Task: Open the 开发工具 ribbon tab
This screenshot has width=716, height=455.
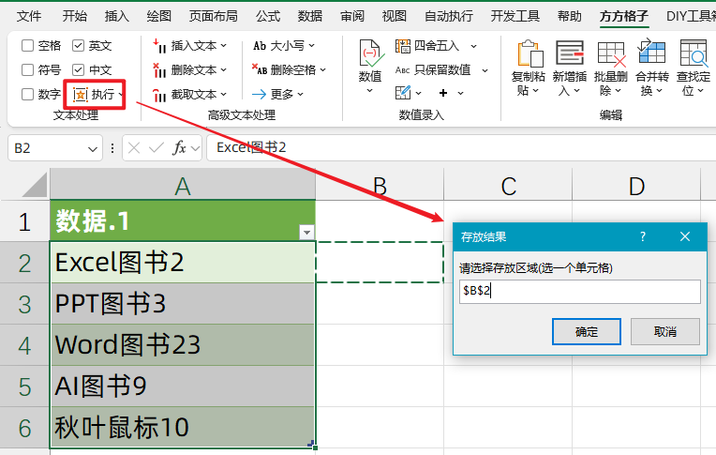Action: (x=515, y=16)
